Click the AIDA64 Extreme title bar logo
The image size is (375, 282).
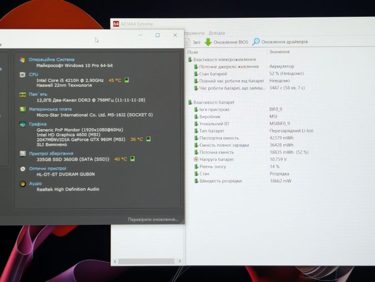pos(116,24)
